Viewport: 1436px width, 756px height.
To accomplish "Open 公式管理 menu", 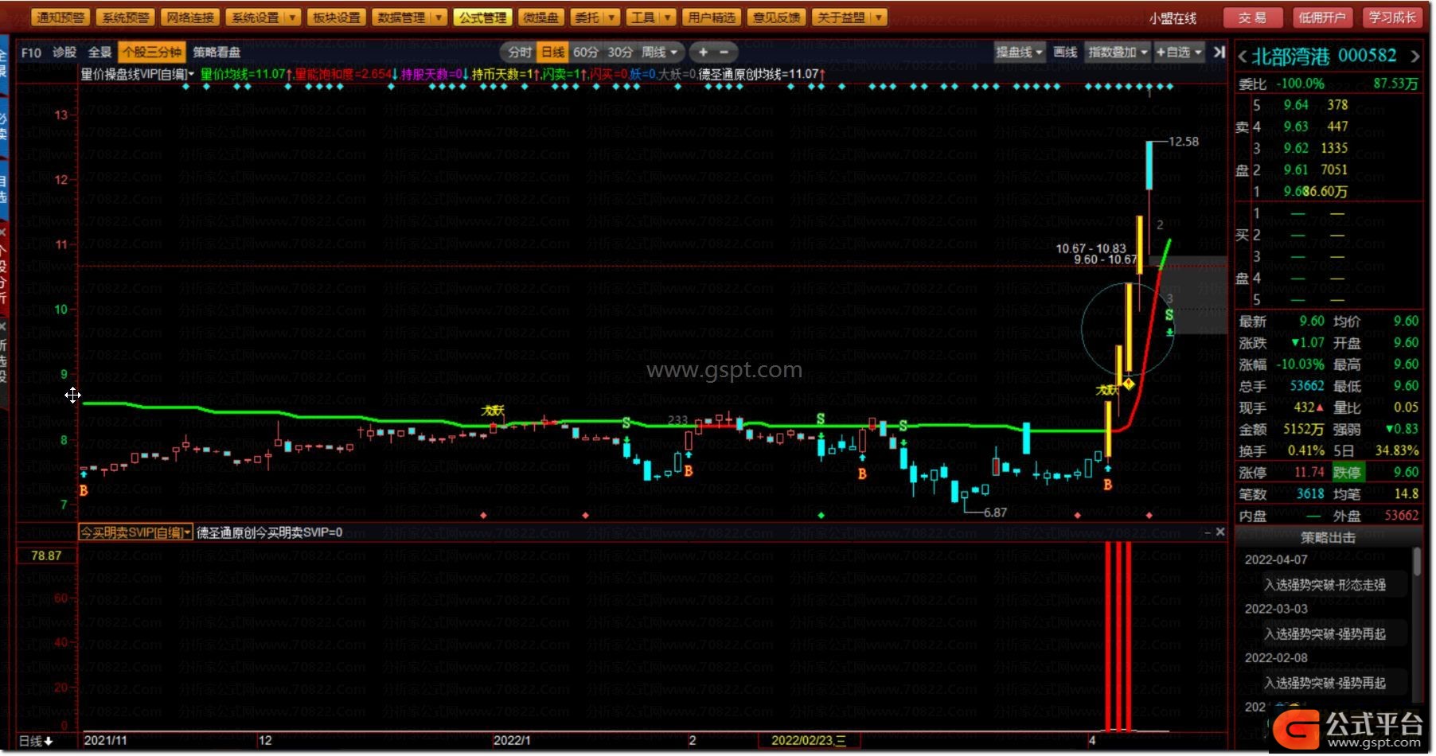I will [x=482, y=18].
